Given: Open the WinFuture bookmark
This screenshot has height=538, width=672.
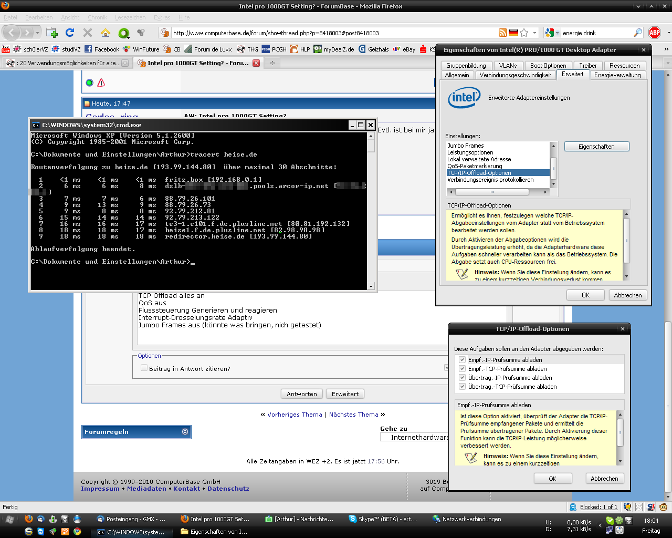Looking at the screenshot, I should click(141, 49).
